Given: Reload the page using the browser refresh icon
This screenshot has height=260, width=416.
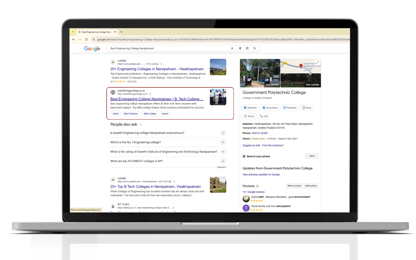Looking at the screenshot, I should [x=86, y=40].
